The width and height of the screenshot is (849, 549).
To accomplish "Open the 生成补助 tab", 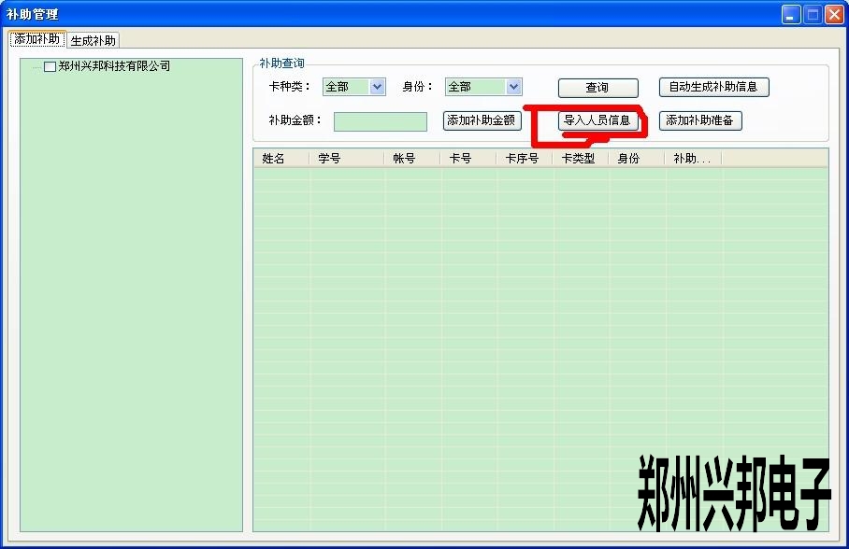I will (x=94, y=40).
